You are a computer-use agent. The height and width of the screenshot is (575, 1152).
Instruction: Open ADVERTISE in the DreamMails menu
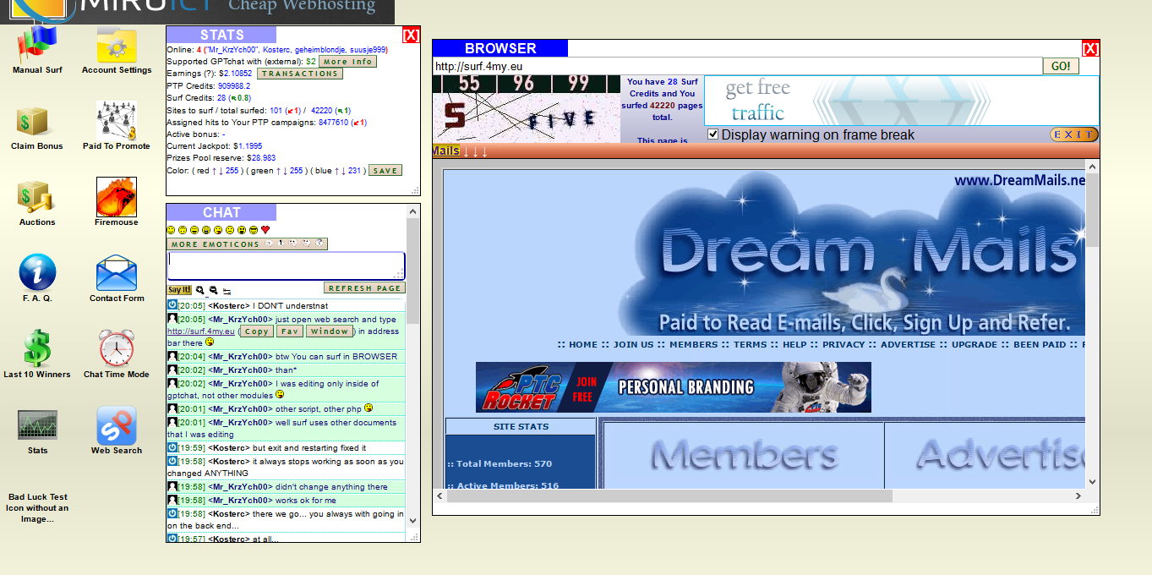coord(908,344)
